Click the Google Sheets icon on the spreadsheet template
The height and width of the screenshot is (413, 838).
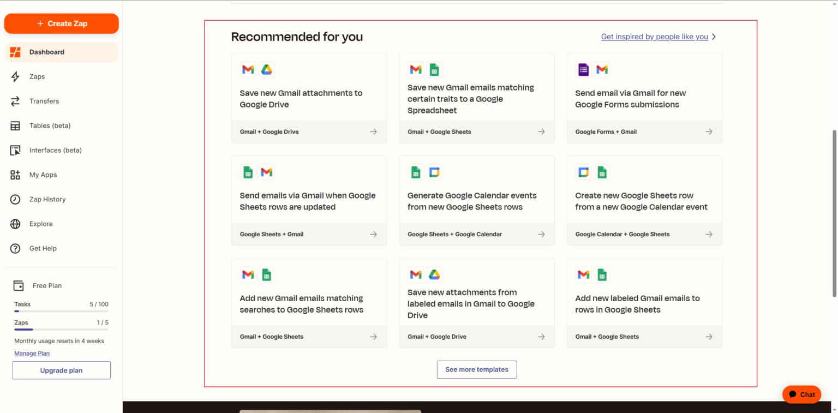[x=434, y=69]
